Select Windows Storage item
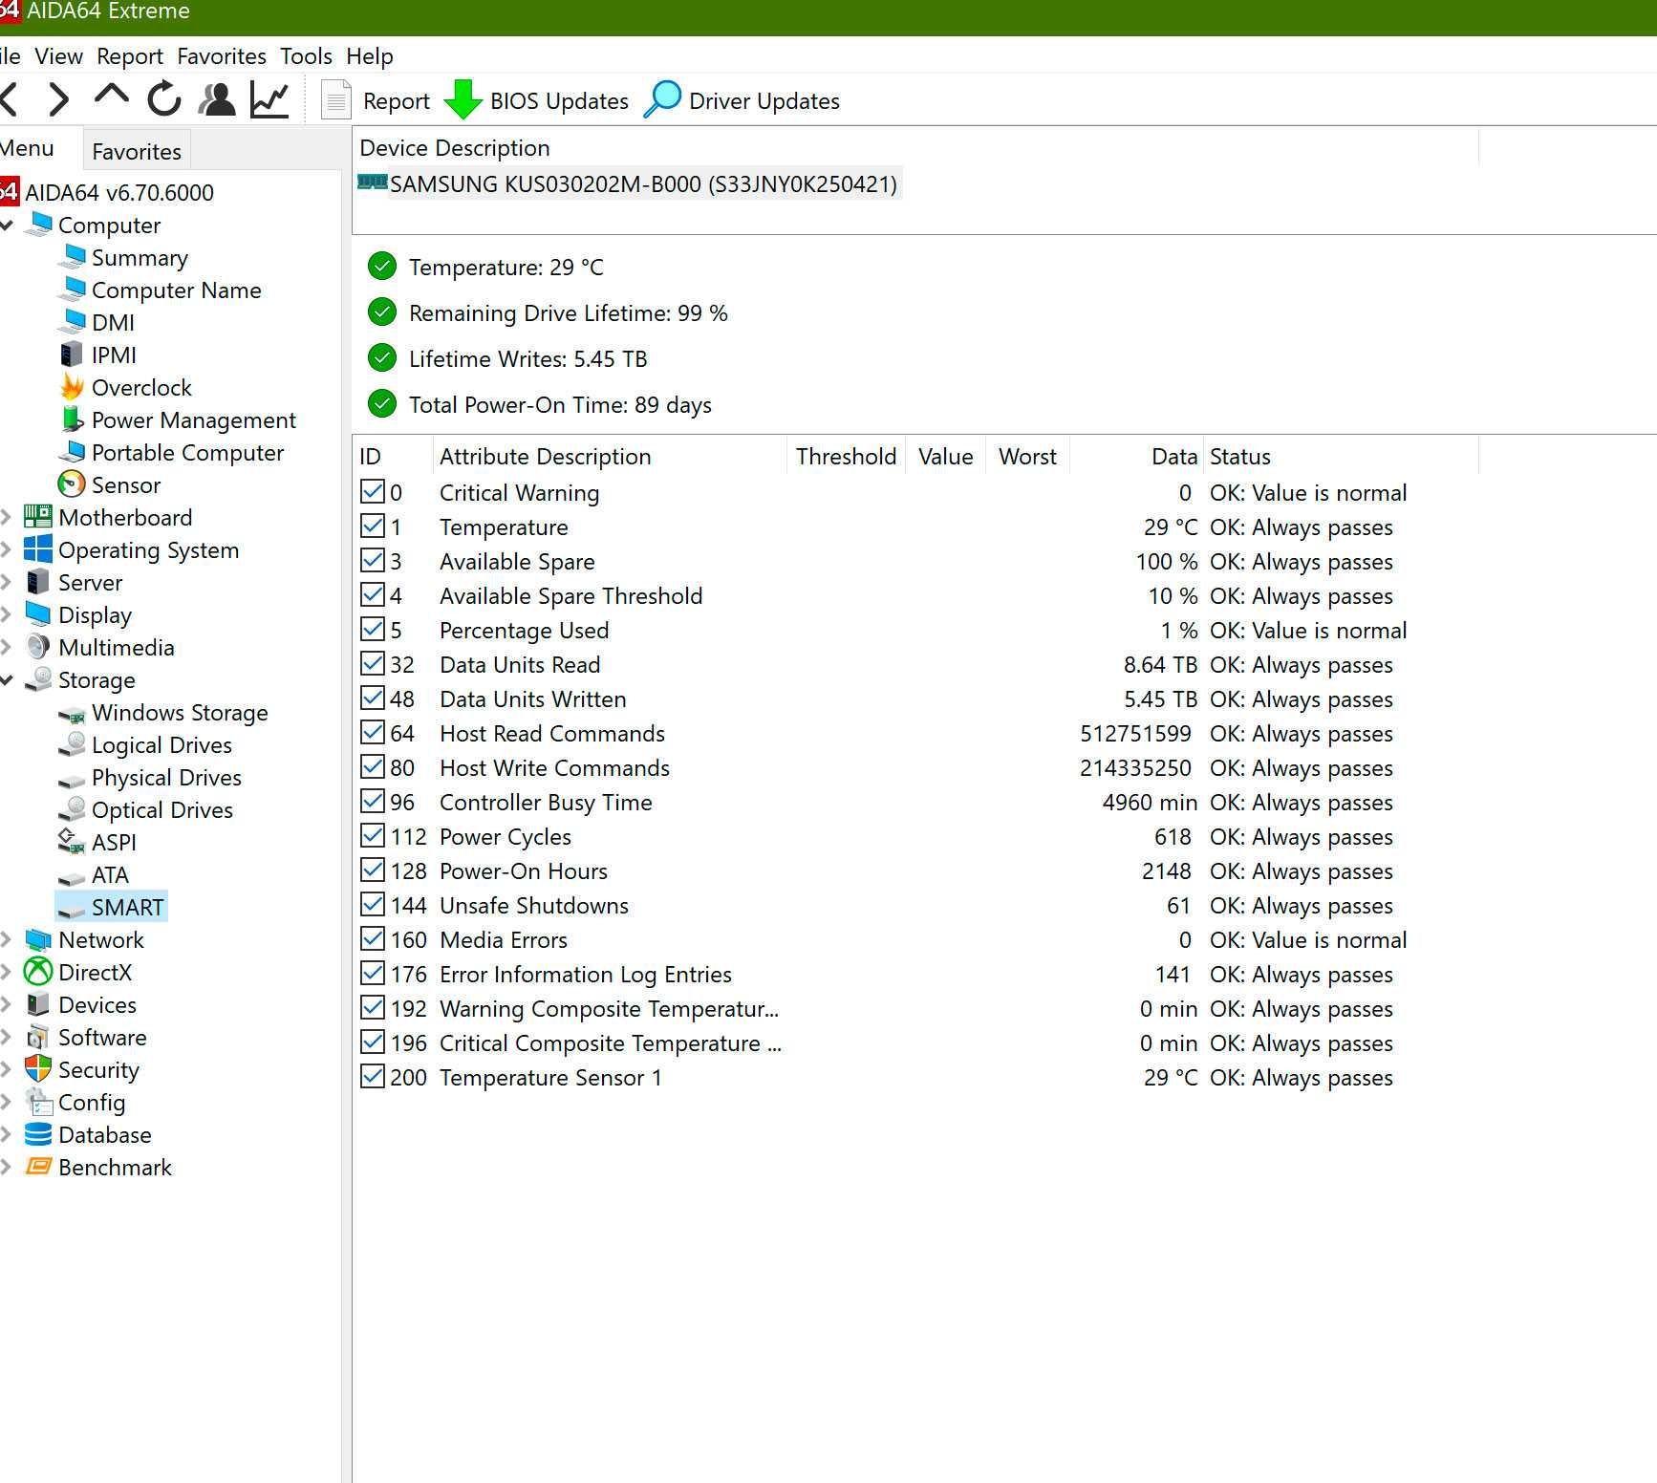The width and height of the screenshot is (1657, 1483). [x=180, y=713]
